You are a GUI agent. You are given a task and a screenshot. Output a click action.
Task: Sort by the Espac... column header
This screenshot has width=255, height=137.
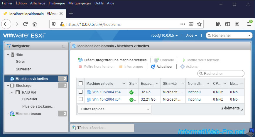(148, 84)
